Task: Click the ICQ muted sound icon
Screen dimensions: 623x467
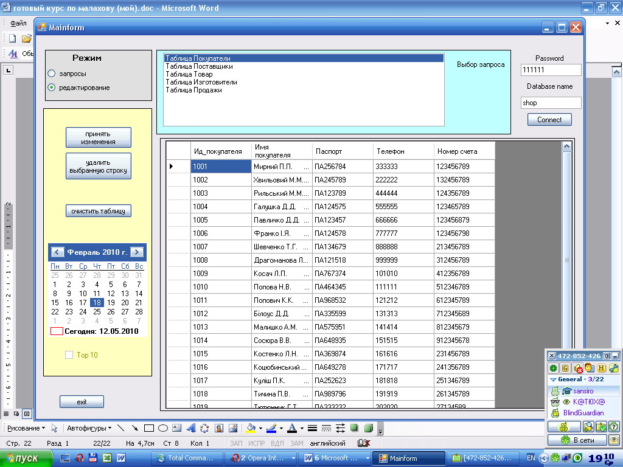Action: (x=578, y=368)
